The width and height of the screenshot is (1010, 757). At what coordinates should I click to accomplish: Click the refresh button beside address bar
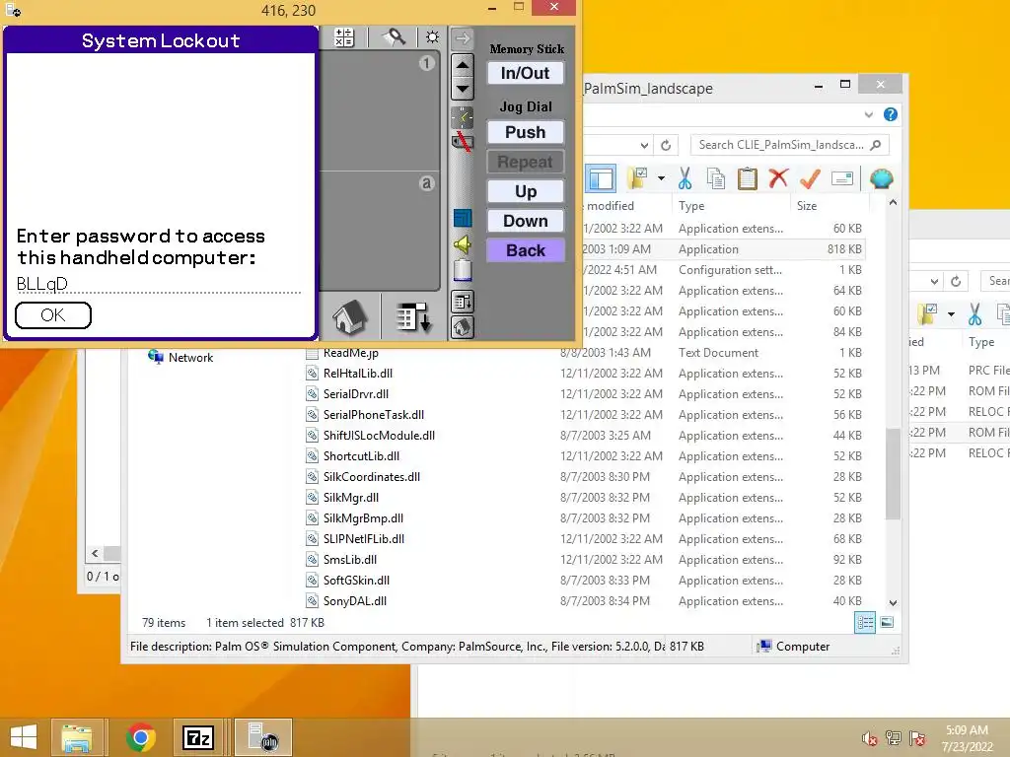point(666,146)
